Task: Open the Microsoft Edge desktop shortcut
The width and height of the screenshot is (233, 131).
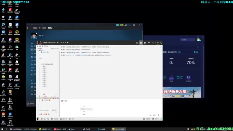Action: tap(3, 26)
